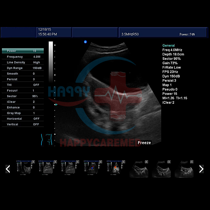Click the General preset label
The width and height of the screenshot is (210, 210).
pos(169,45)
